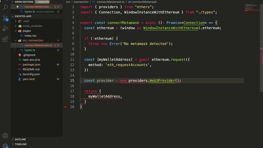Click the package.json file icon
This screenshot has width=263, height=148.
[20, 65]
